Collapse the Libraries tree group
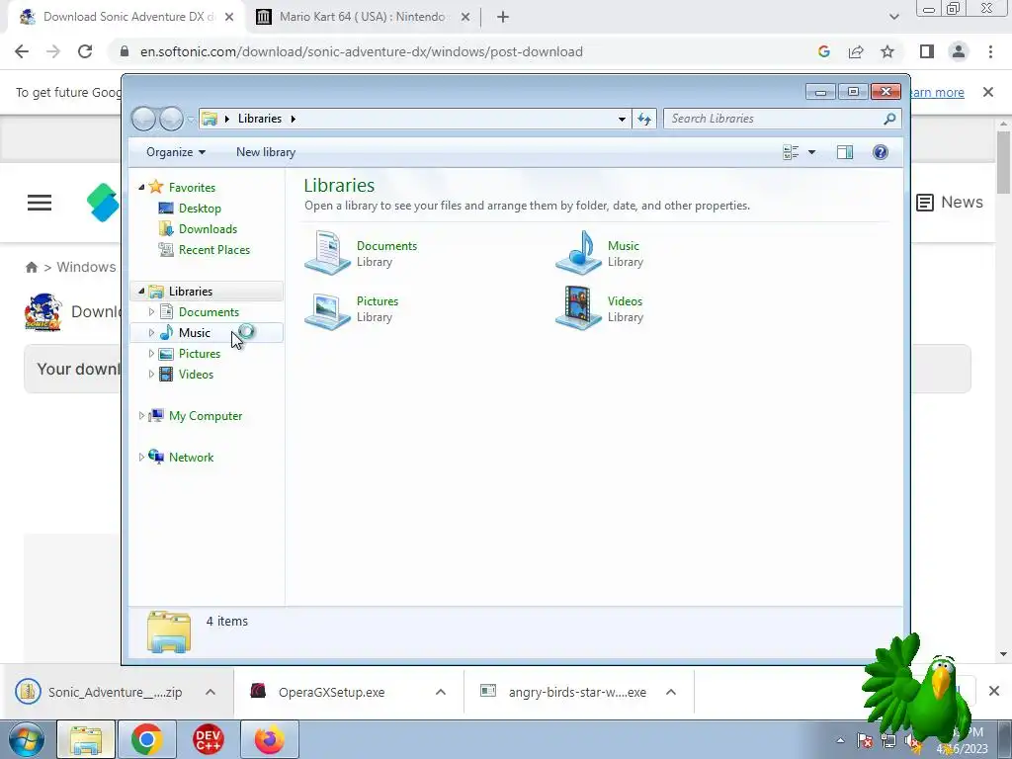Viewport: 1012px width, 759px height. pyautogui.click(x=141, y=292)
